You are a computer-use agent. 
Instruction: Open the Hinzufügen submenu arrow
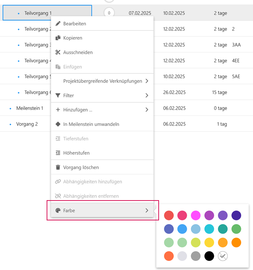point(147,110)
